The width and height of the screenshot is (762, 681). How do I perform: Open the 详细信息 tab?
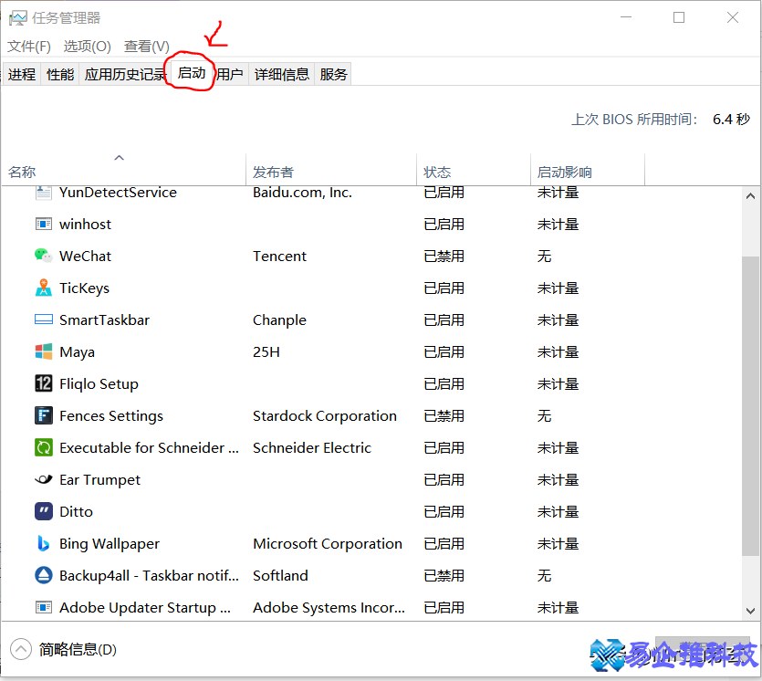[x=282, y=75]
